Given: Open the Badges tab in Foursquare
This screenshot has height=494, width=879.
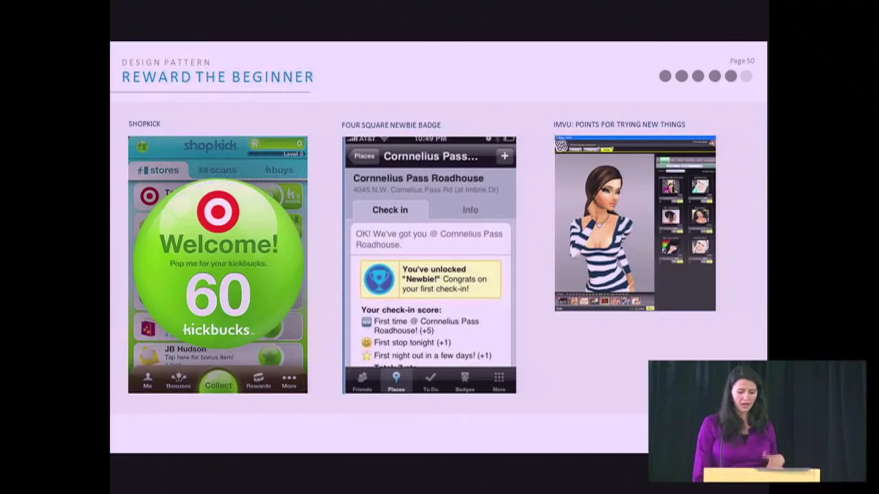Looking at the screenshot, I should [465, 381].
